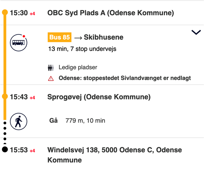The image size is (205, 172).
Task: Click the passenger occupancy people icon
Action: pos(51,68)
